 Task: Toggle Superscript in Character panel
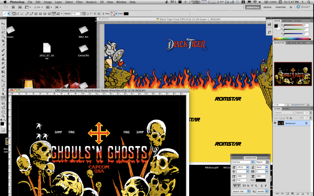point(252,186)
